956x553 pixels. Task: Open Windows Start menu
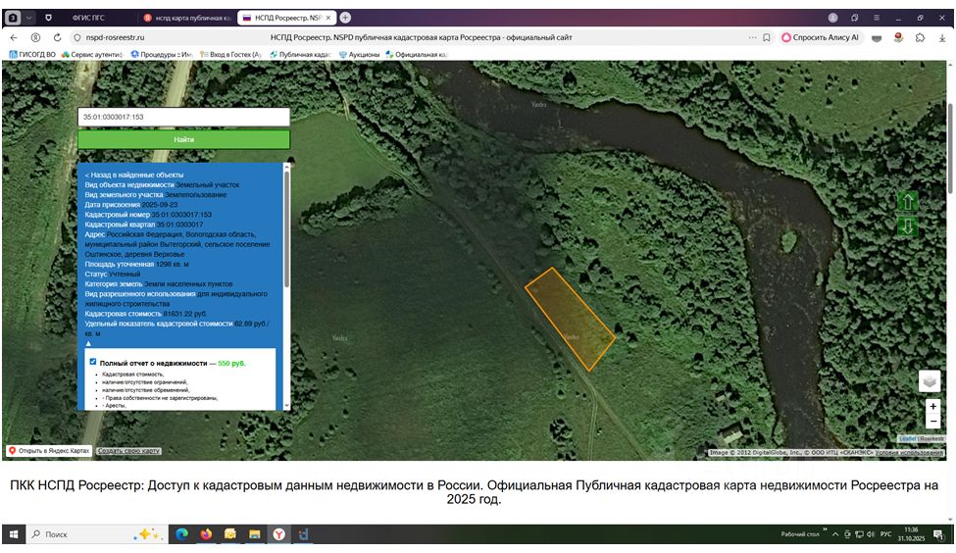(14, 534)
